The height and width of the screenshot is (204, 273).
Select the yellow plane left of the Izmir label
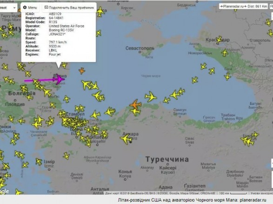point(39,162)
